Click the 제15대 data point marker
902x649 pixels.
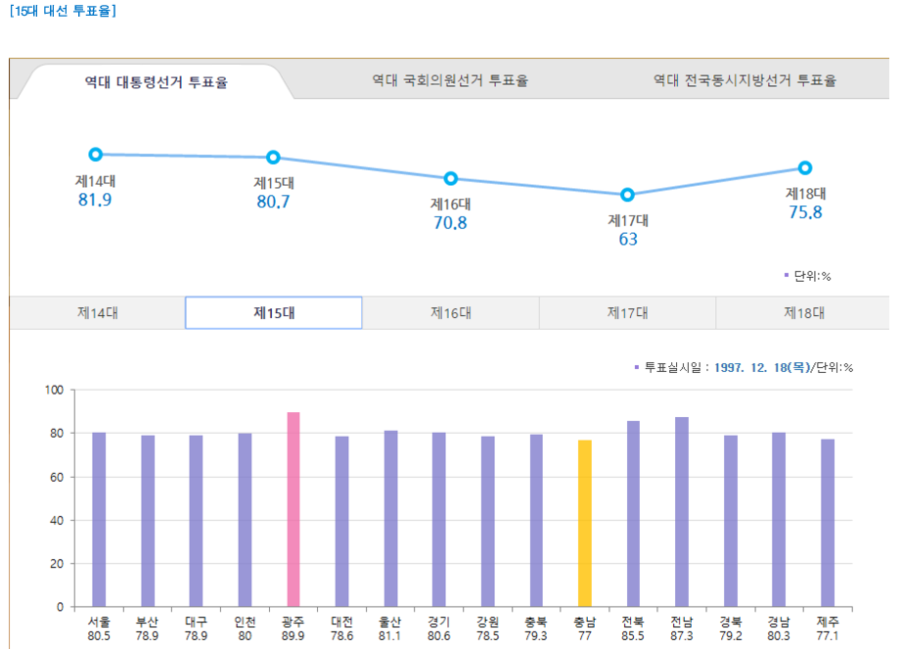point(273,156)
